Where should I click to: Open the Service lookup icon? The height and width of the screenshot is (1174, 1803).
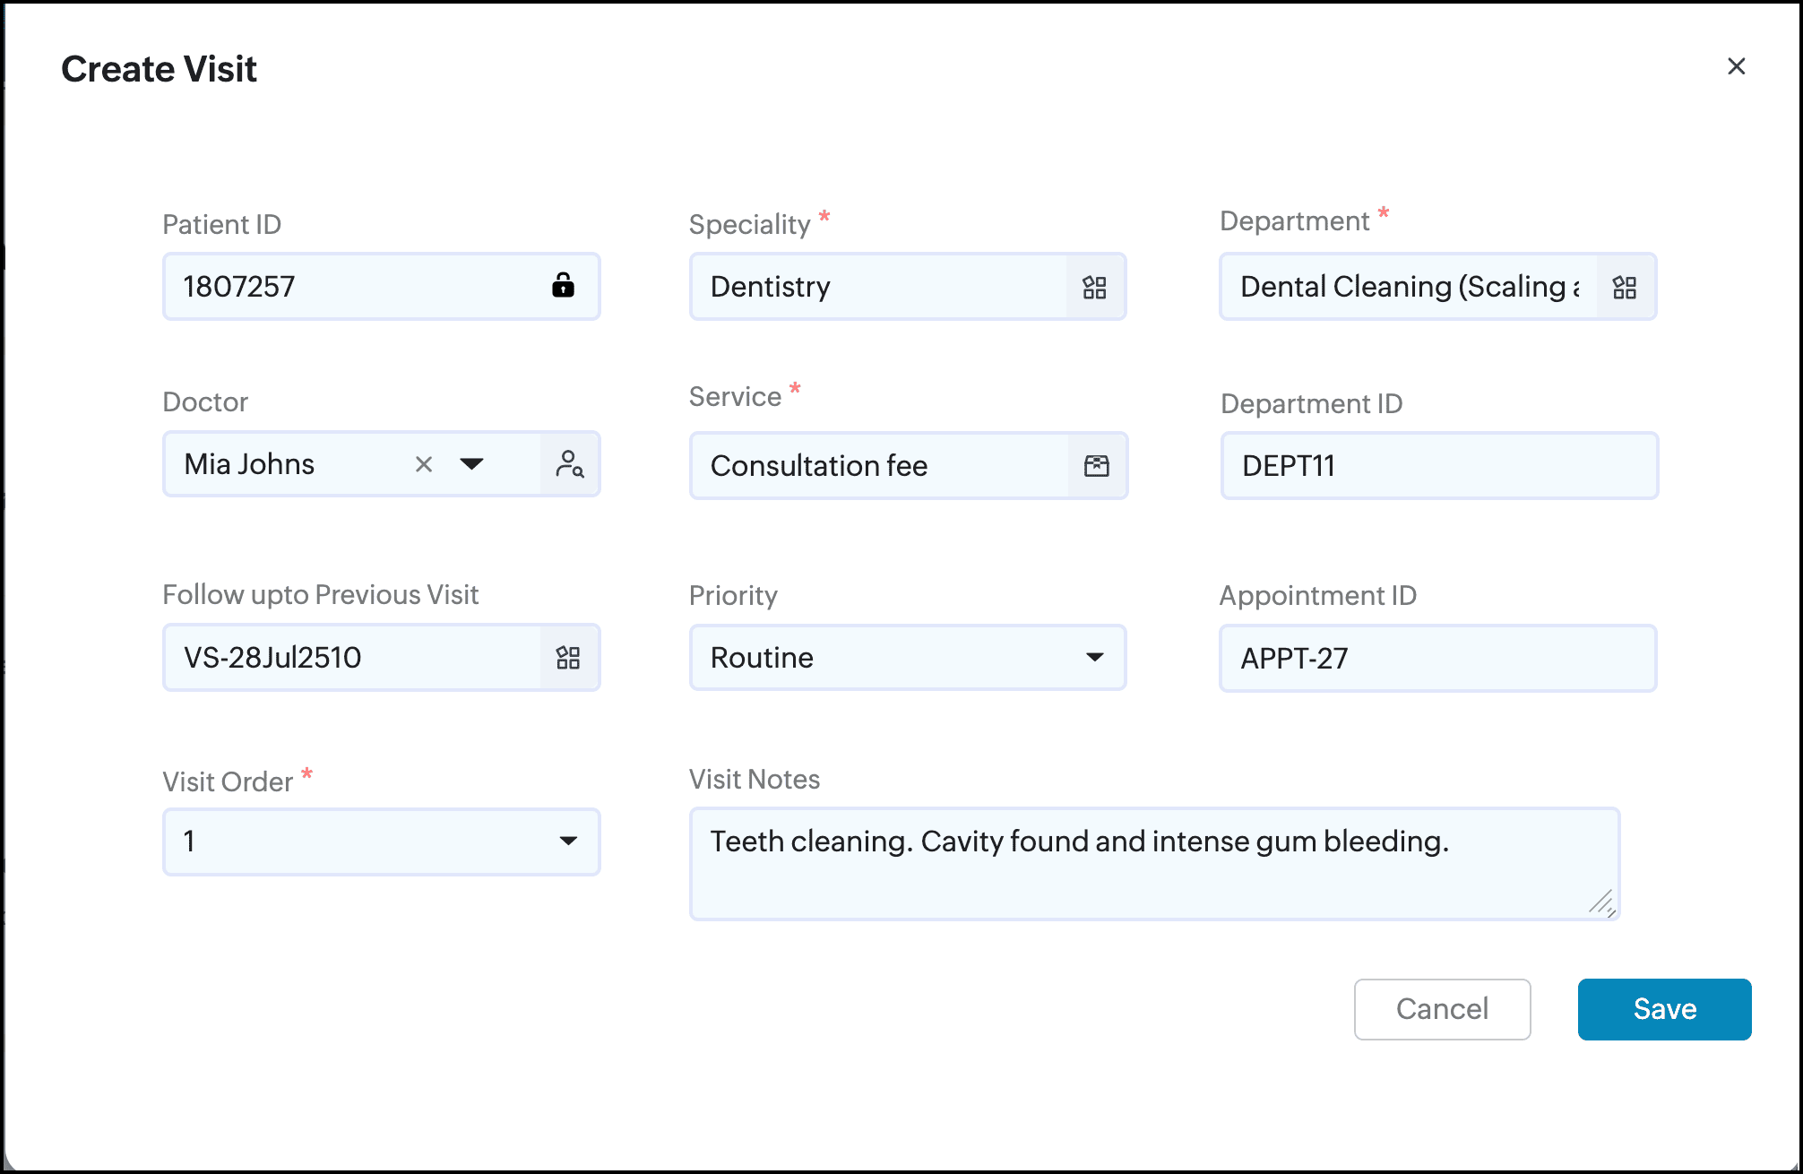tap(1097, 466)
